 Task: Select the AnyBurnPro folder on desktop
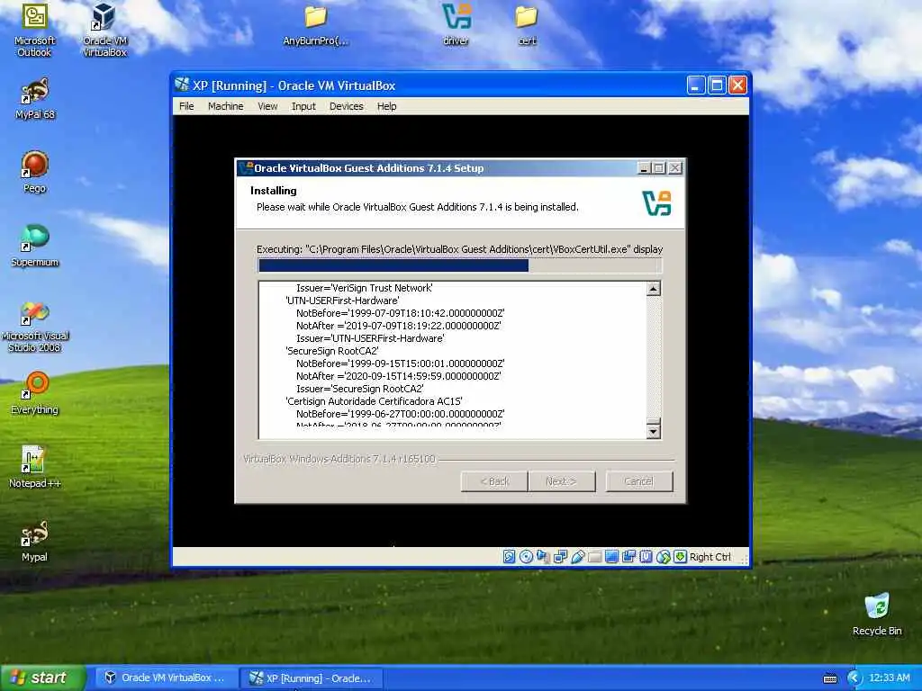point(316,26)
